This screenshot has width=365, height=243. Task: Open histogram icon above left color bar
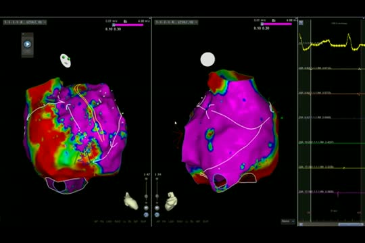point(125,22)
